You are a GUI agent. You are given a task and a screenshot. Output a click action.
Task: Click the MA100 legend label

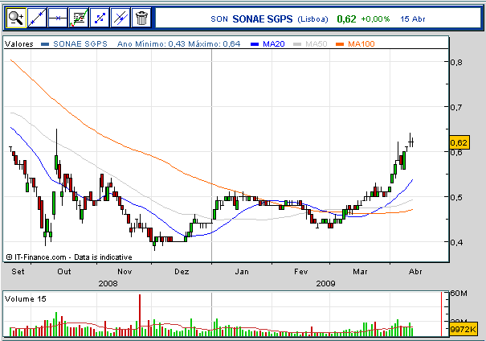361,44
